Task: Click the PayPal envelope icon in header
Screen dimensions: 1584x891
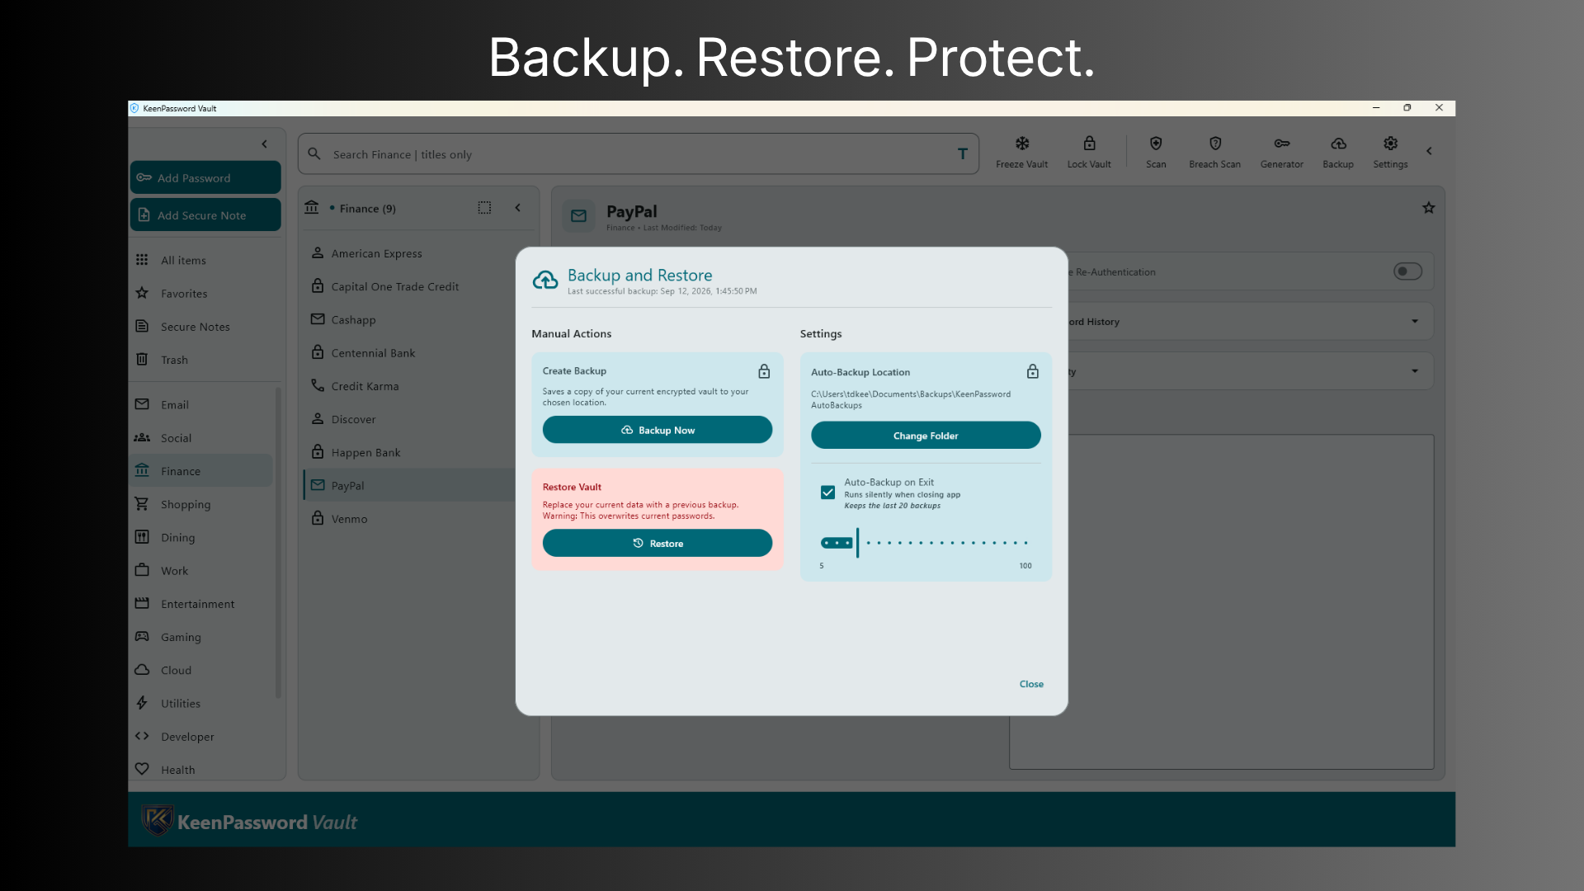Action: click(x=578, y=216)
